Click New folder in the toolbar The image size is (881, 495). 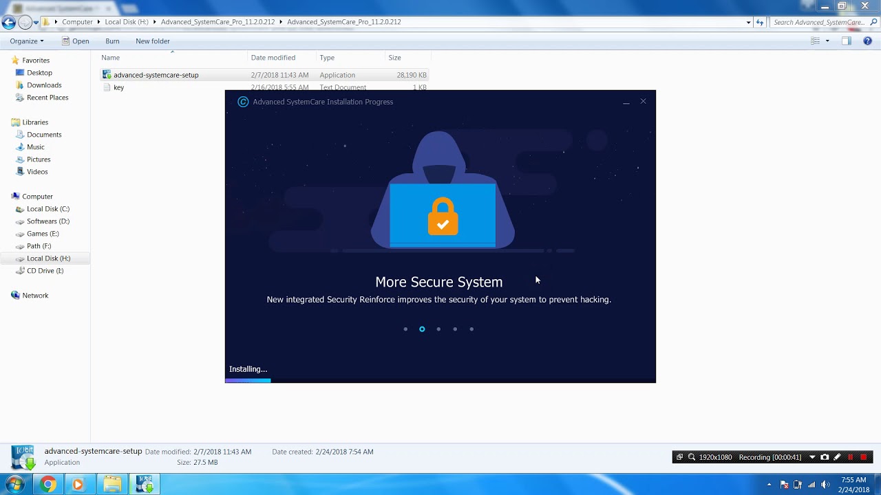click(153, 41)
